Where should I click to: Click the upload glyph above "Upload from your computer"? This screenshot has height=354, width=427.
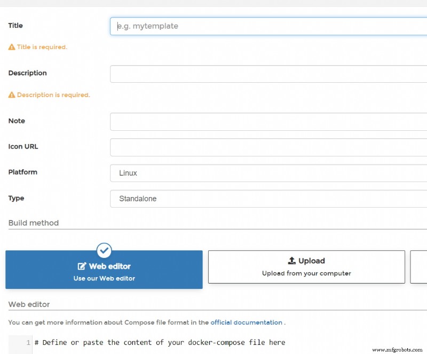(292, 261)
